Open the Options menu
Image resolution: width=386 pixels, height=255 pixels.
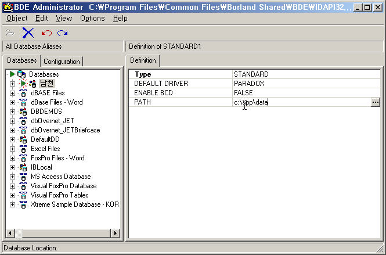coord(92,19)
